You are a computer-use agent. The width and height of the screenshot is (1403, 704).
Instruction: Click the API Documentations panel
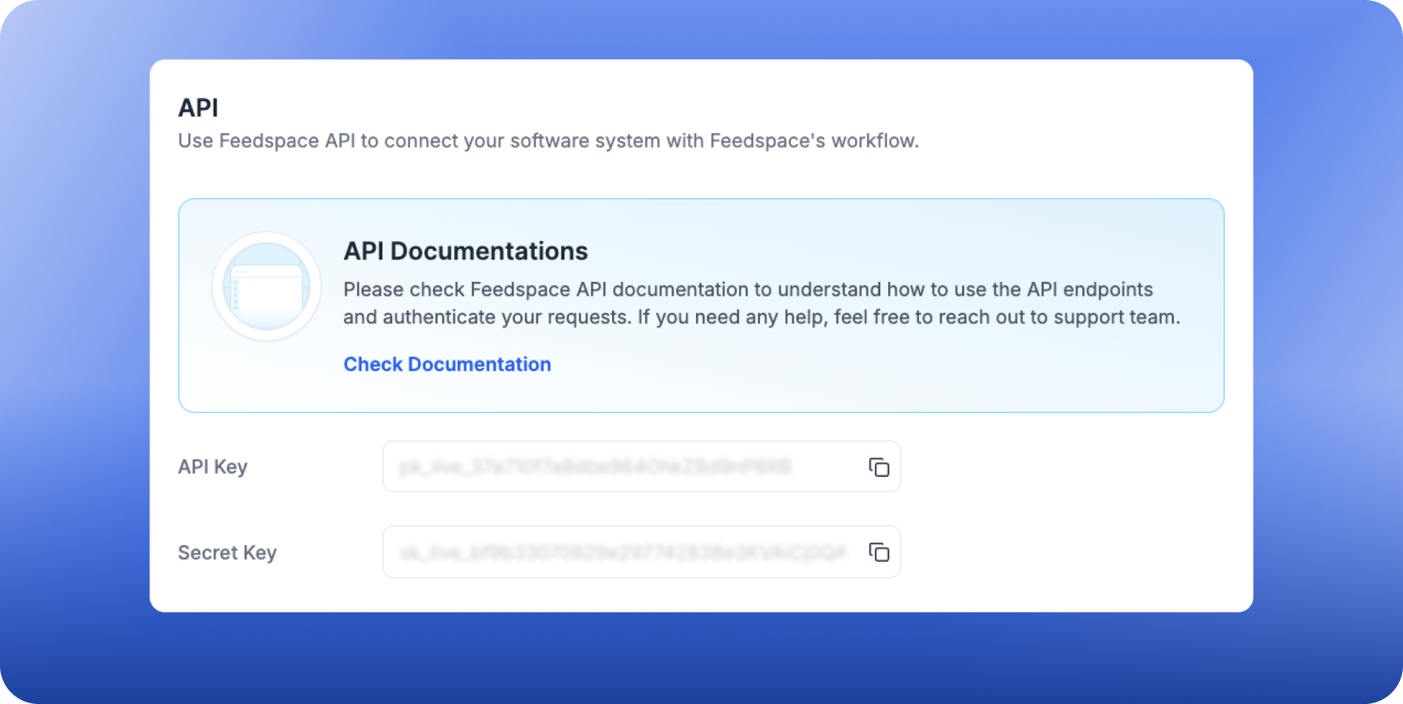tap(701, 305)
